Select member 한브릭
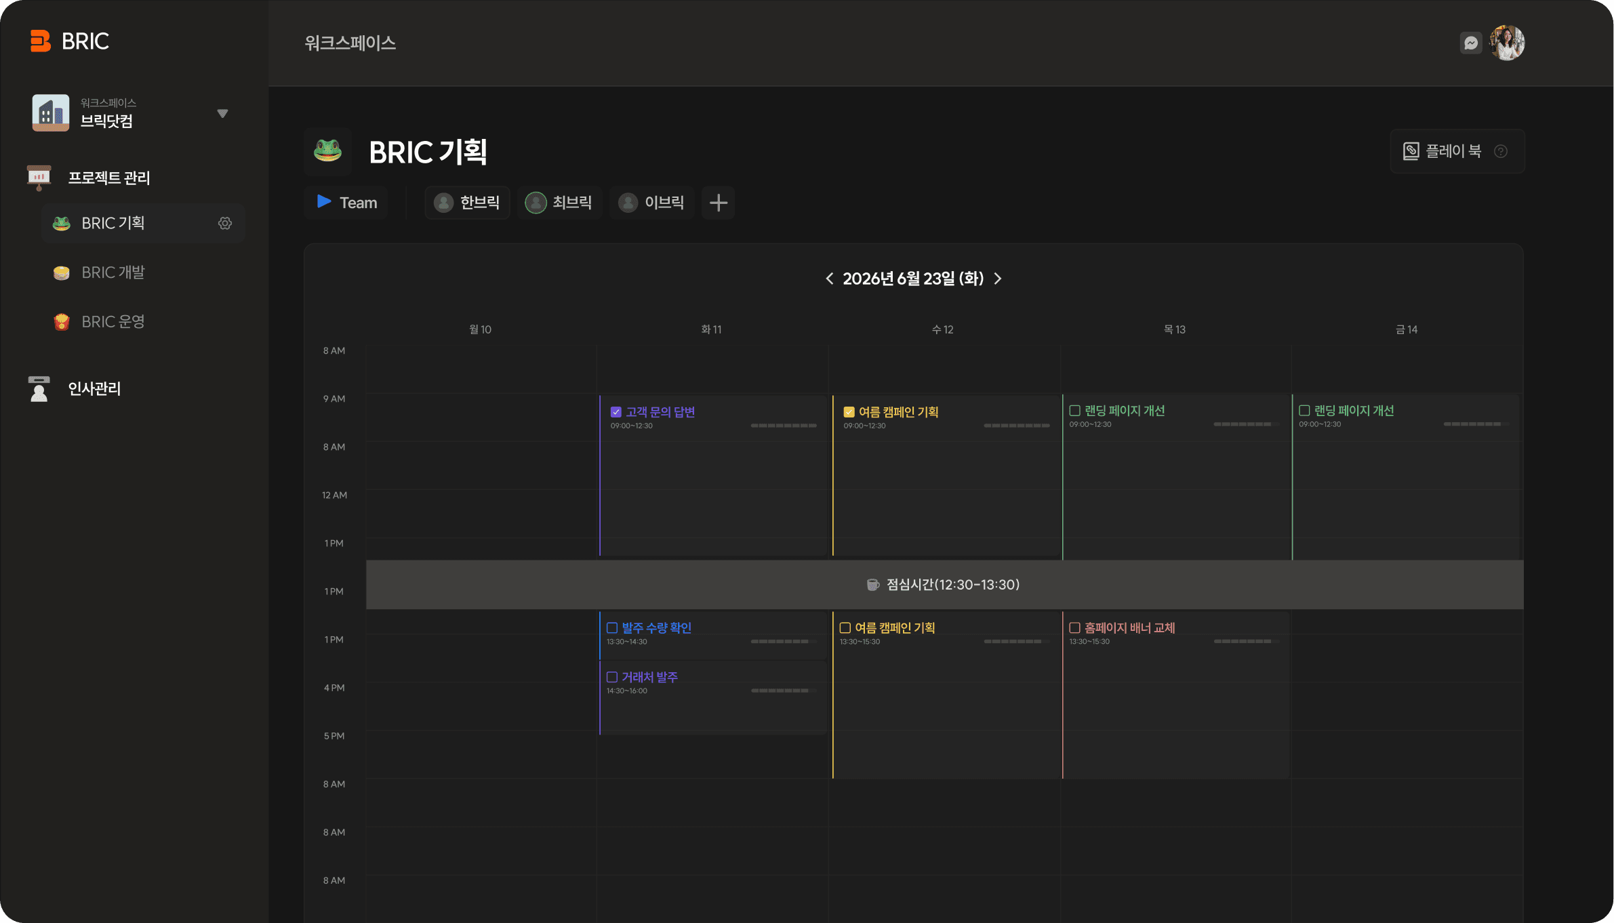This screenshot has width=1614, height=923. pos(467,202)
